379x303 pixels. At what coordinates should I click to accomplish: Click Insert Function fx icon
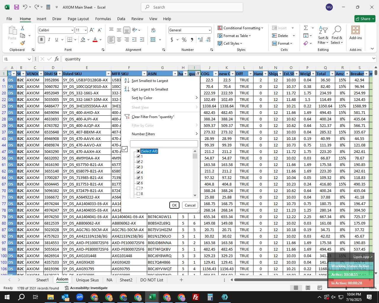pyautogui.click(x=57, y=59)
